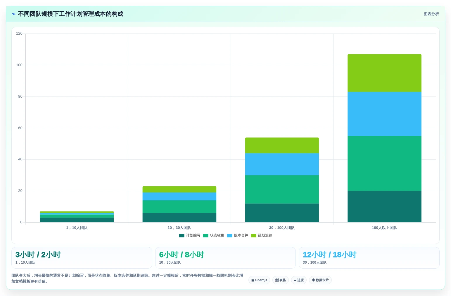Open the 图表分析 label in the header
451x296 pixels.
431,14
